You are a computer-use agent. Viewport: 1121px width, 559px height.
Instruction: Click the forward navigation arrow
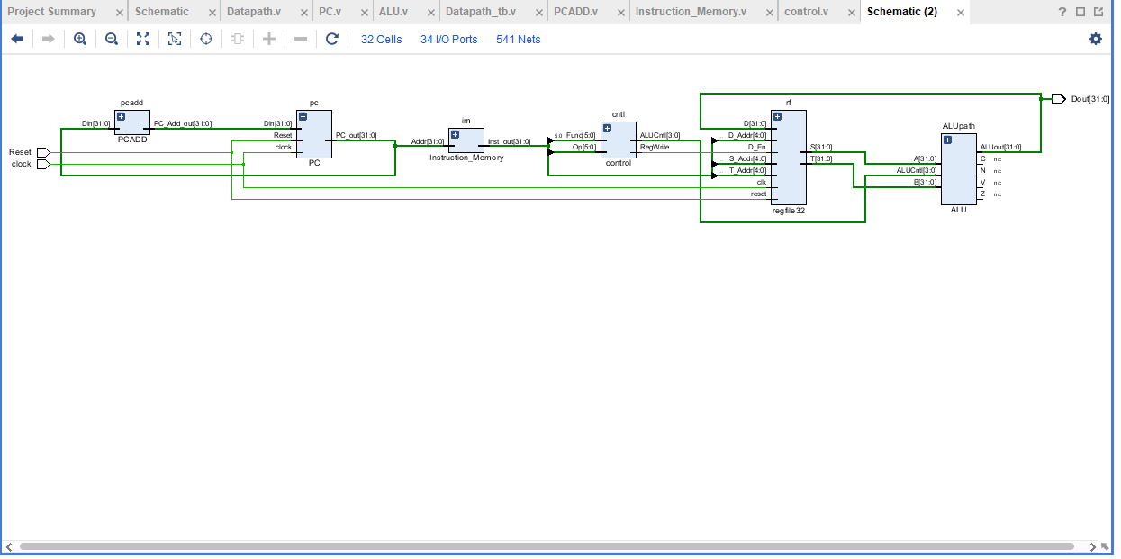[48, 39]
